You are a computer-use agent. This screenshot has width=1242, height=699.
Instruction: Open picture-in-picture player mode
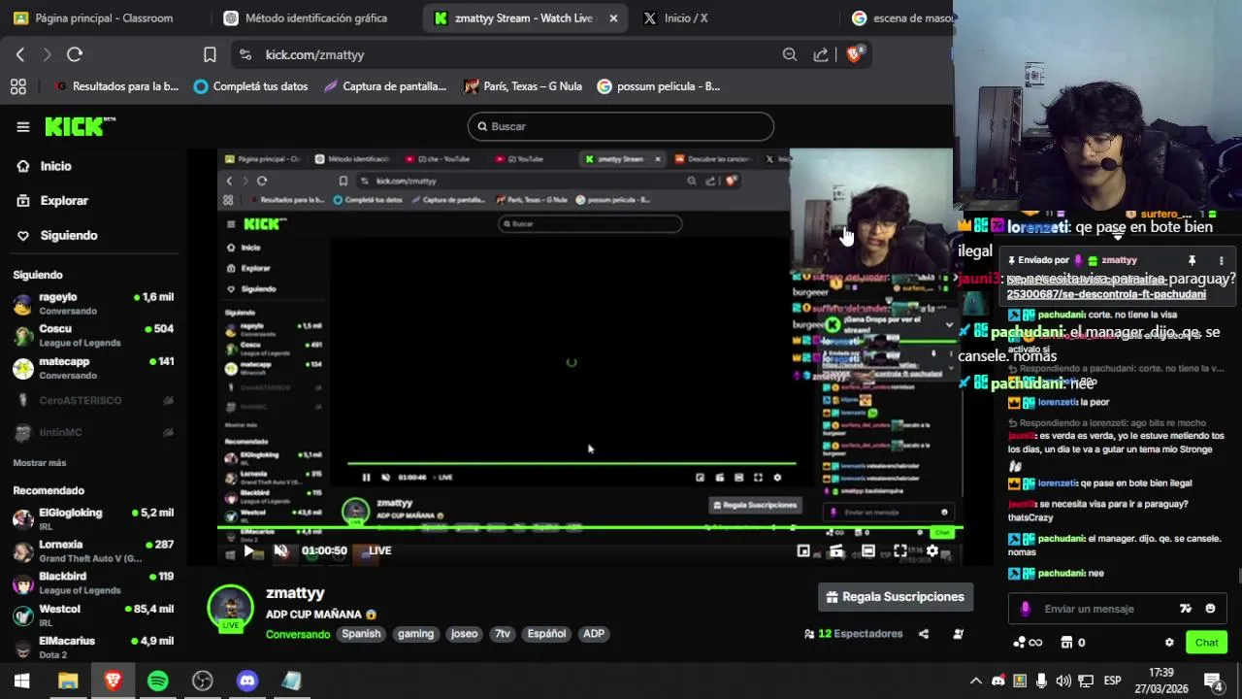(803, 550)
